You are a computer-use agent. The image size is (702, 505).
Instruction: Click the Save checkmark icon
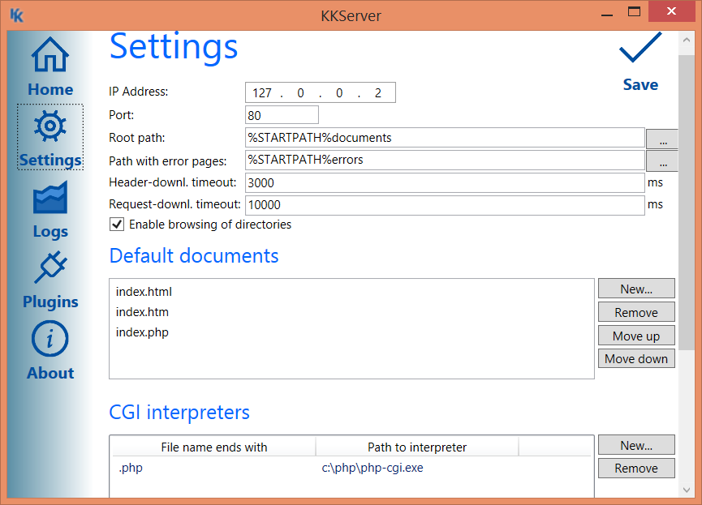click(x=640, y=47)
